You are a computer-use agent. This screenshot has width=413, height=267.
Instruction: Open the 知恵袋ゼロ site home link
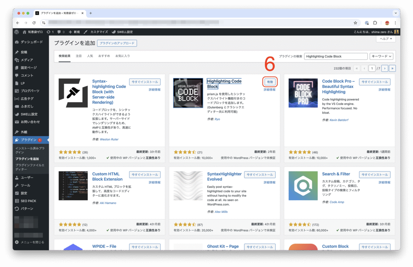[33, 32]
